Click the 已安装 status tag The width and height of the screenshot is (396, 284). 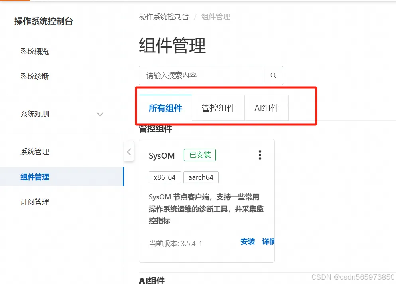(x=200, y=155)
